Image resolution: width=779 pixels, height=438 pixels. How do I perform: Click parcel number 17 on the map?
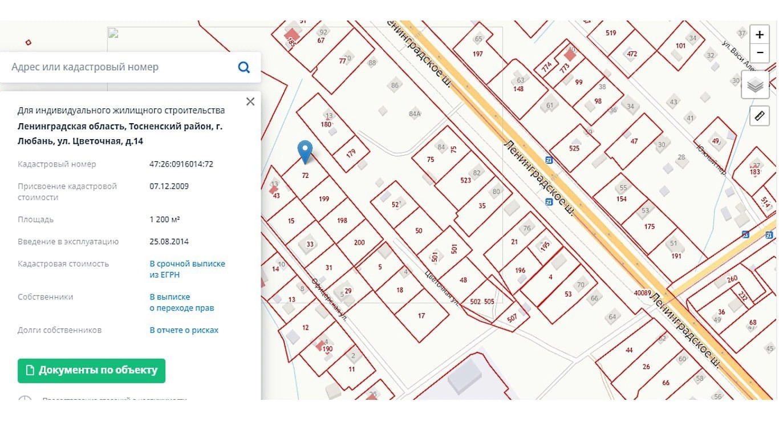click(421, 316)
